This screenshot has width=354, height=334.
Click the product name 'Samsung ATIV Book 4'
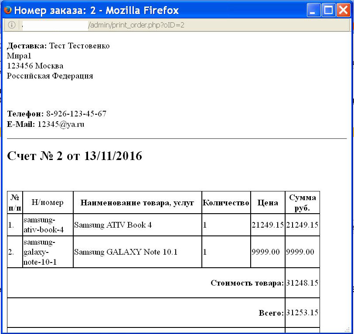pyautogui.click(x=113, y=225)
